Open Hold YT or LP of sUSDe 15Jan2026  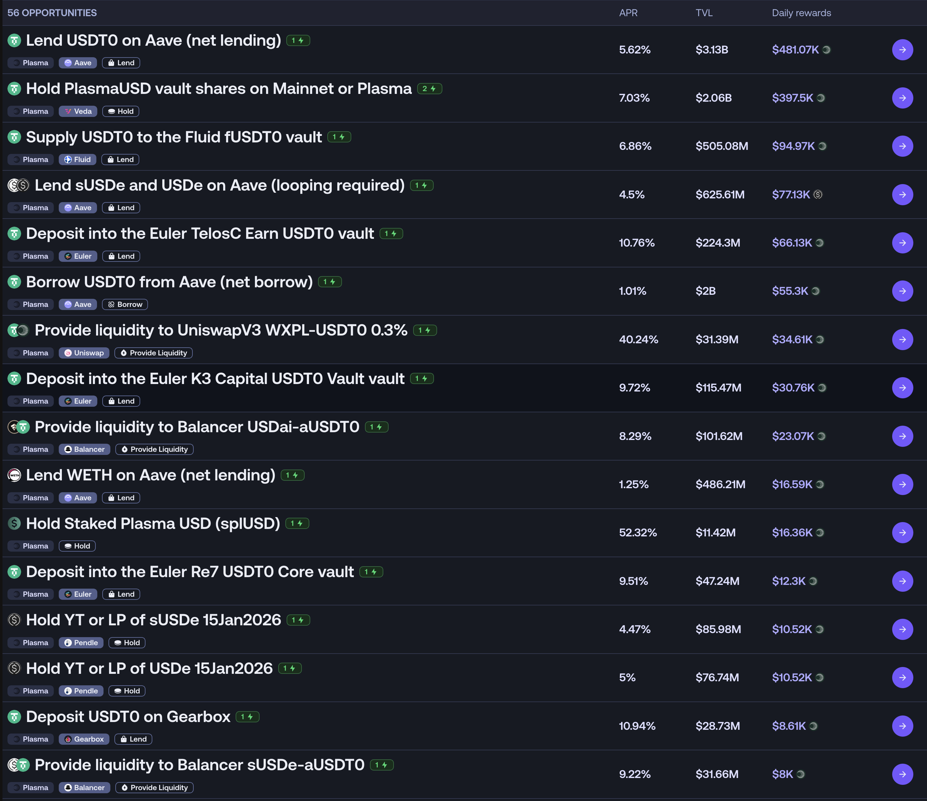tap(153, 620)
